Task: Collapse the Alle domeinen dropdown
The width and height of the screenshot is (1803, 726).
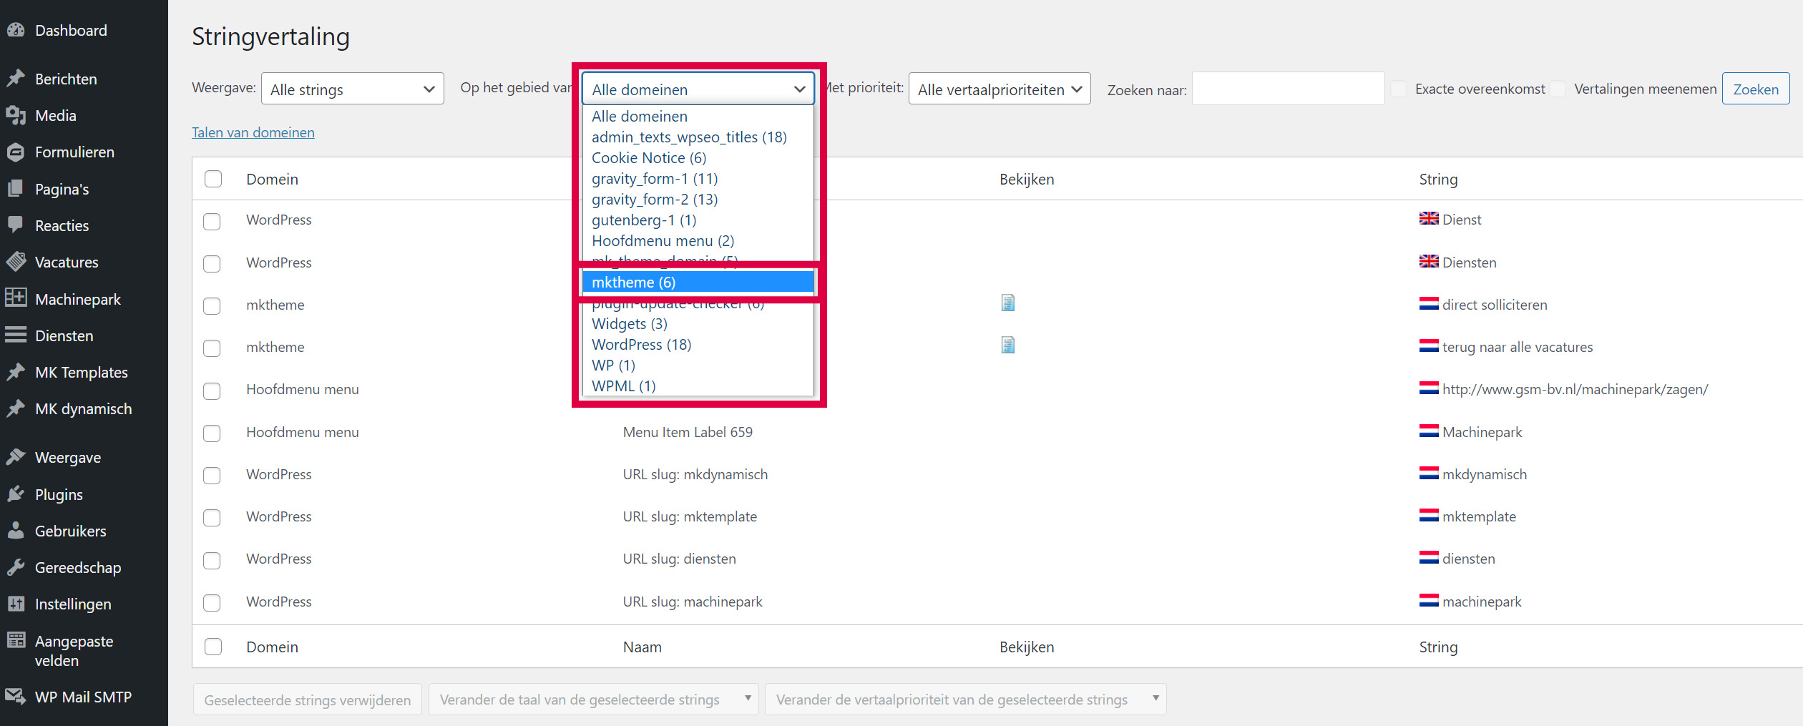Action: [x=698, y=89]
